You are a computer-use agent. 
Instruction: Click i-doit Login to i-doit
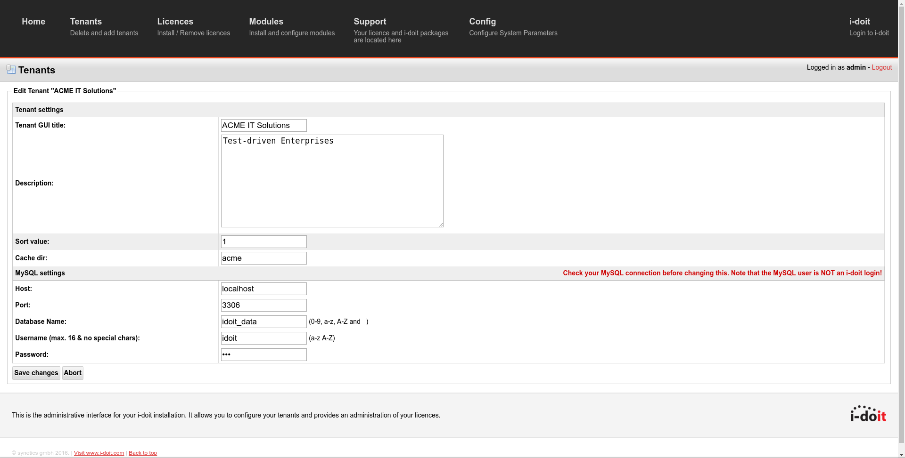869,27
